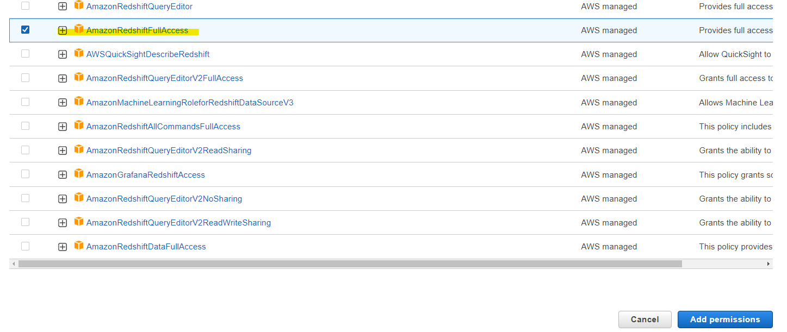The height and width of the screenshot is (332, 787).
Task: Click 'This policy includes' description text
Action: click(735, 127)
